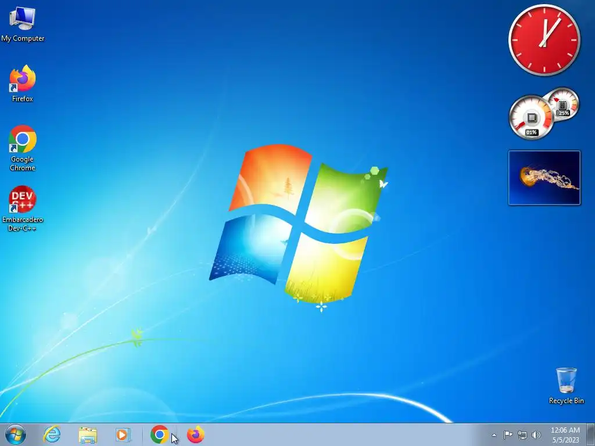Click Show desktop button at taskbar edge

[591, 434]
